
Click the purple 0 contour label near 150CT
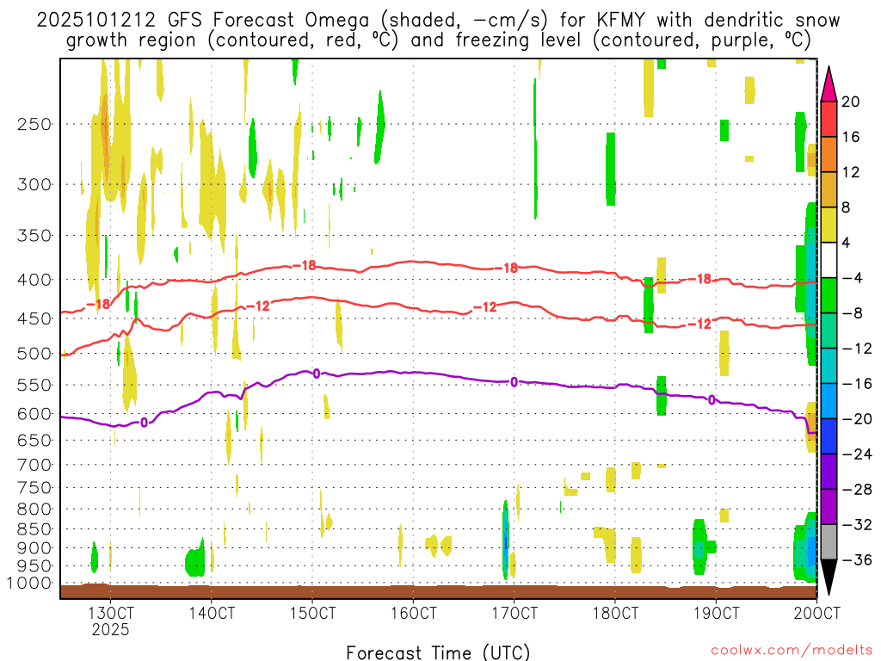click(317, 374)
